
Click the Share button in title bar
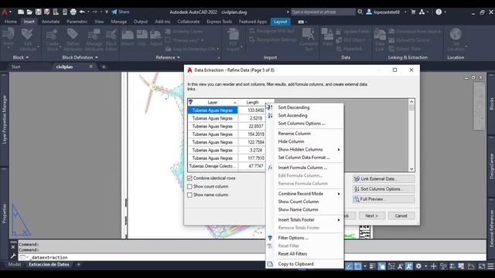tap(121, 12)
